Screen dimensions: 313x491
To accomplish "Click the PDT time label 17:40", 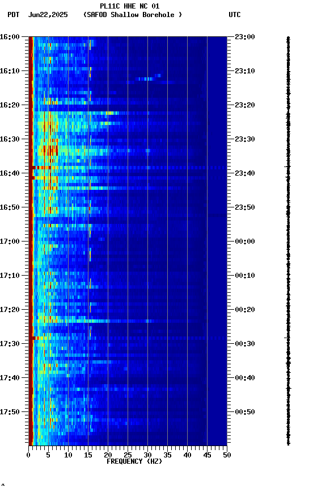I will click(x=10, y=378).
